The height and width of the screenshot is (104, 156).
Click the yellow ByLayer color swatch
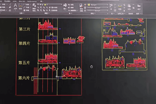(89, 5)
